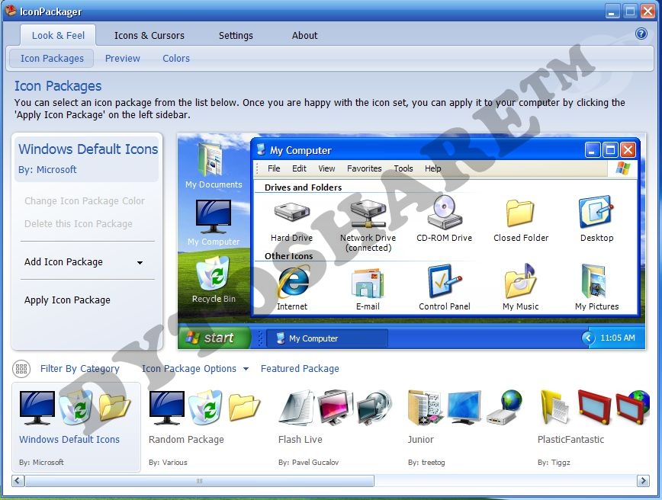Switch to the Look & Feel tab
Screen dimensions: 662x500
tap(58, 36)
